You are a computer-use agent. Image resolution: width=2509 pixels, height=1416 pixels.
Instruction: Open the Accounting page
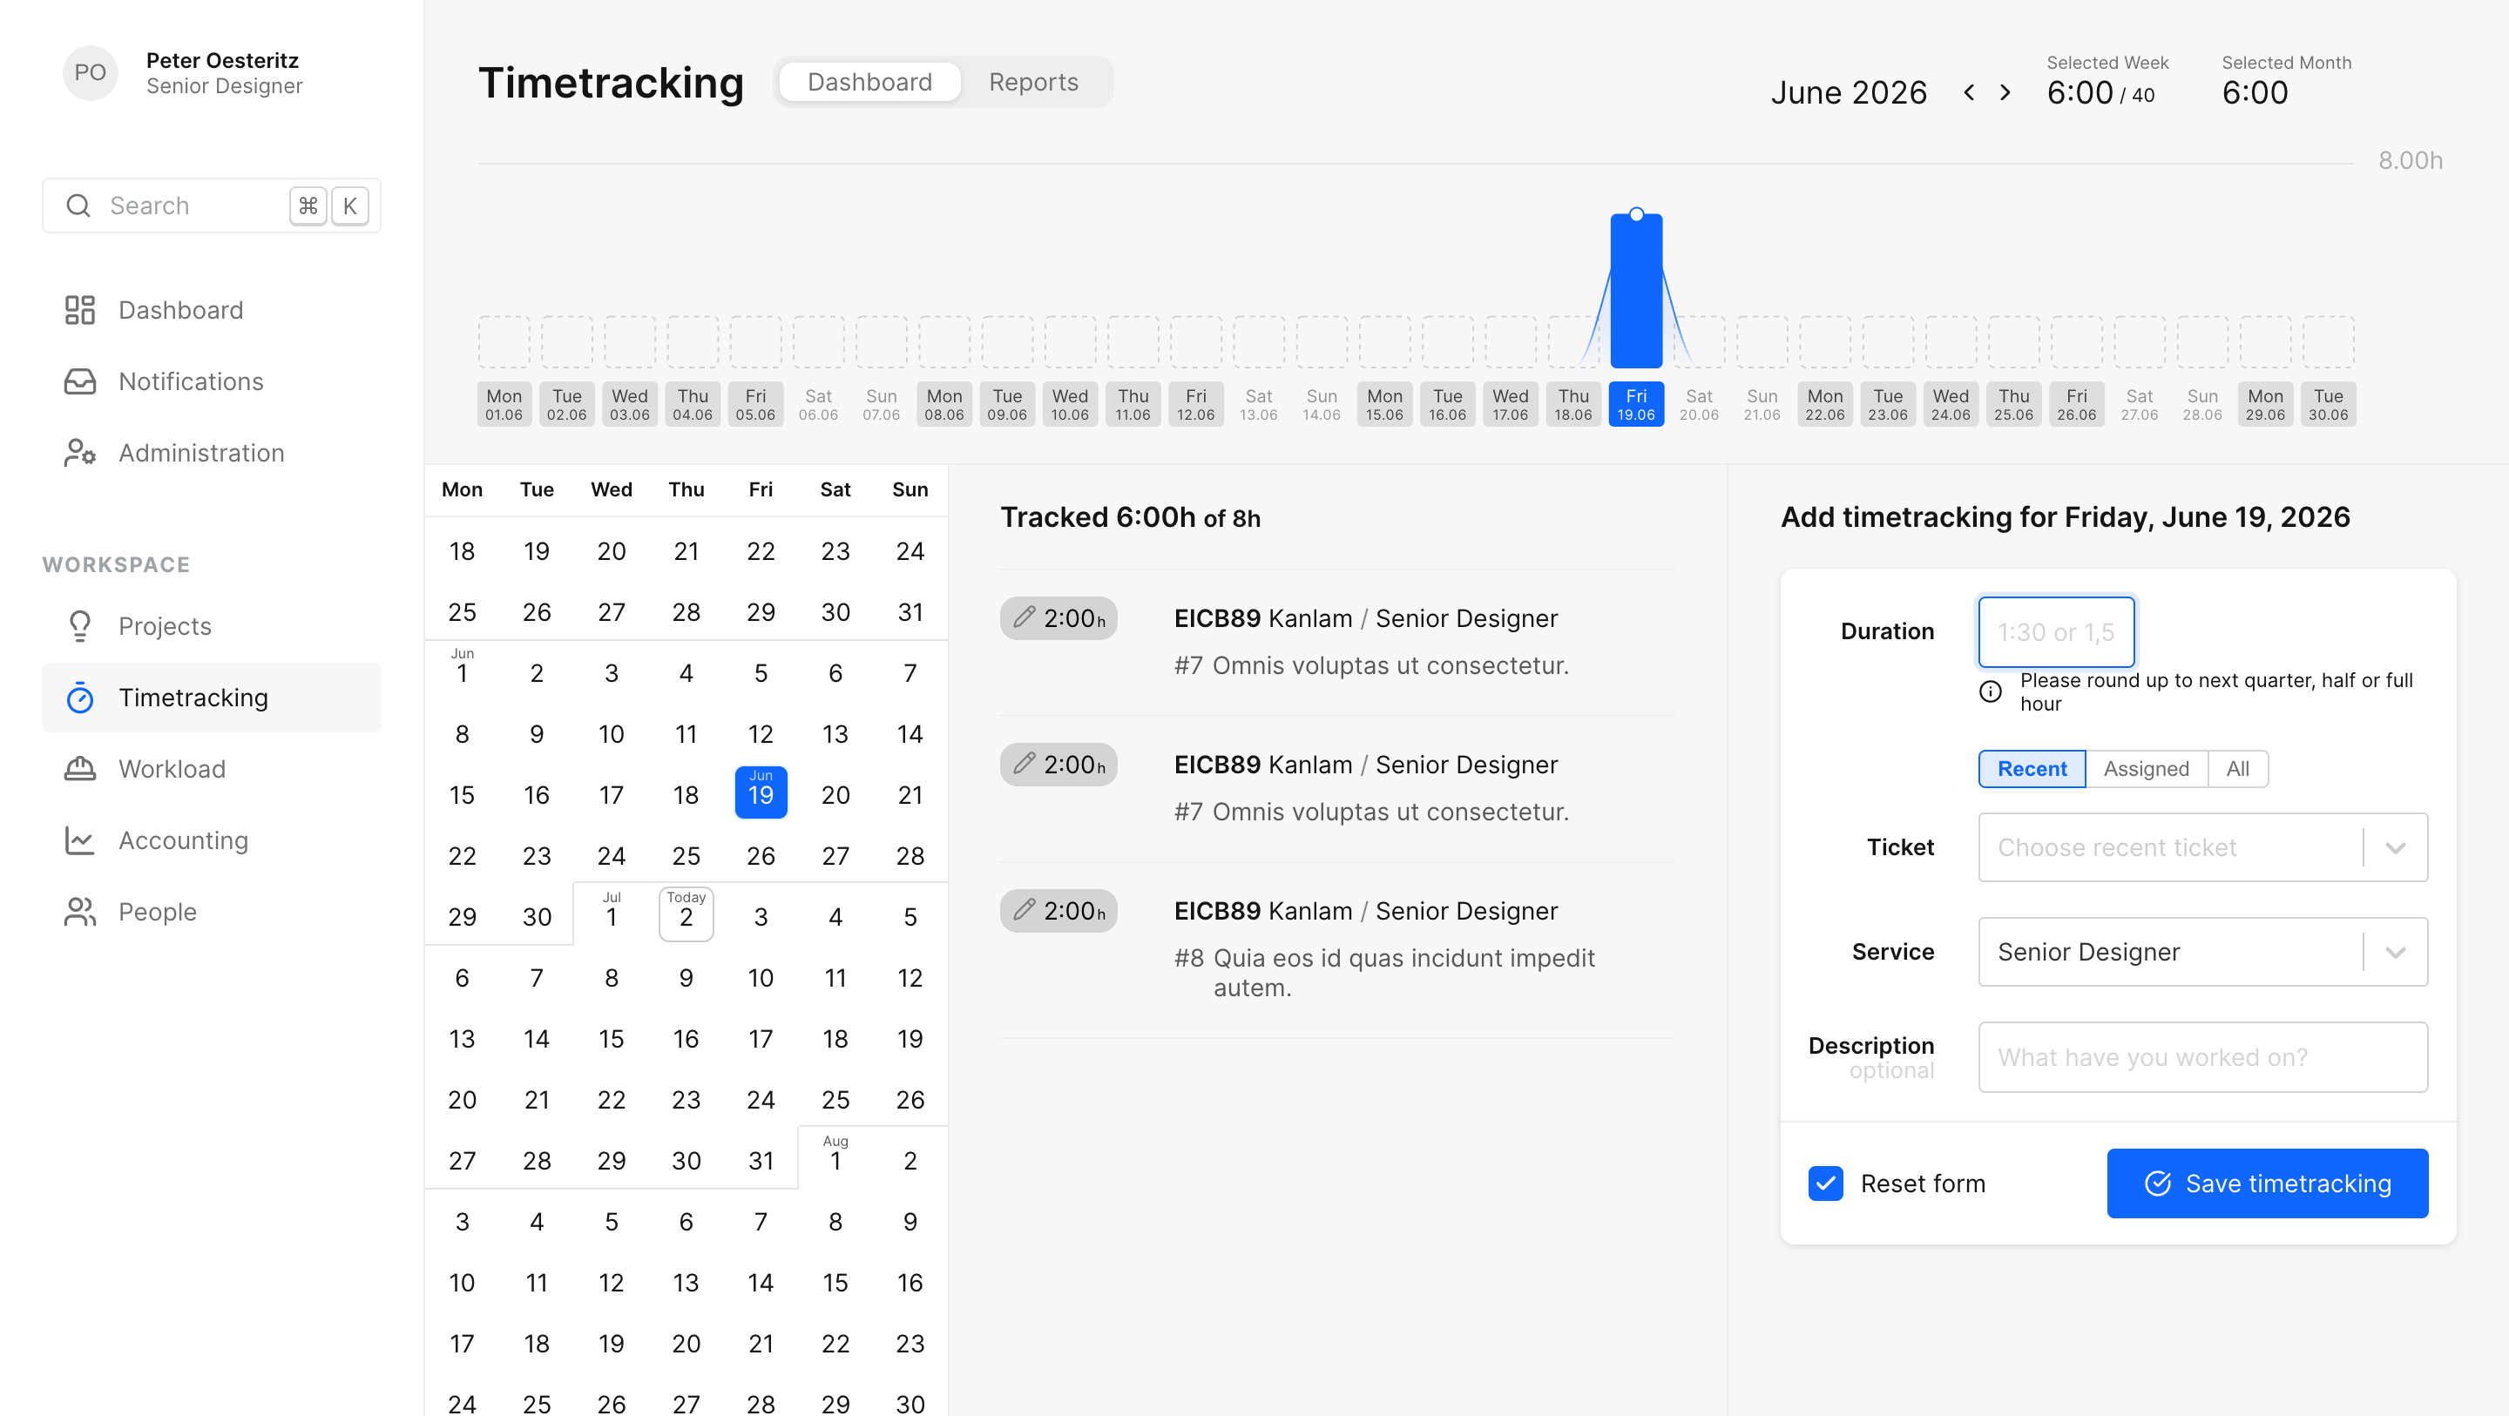[212, 839]
